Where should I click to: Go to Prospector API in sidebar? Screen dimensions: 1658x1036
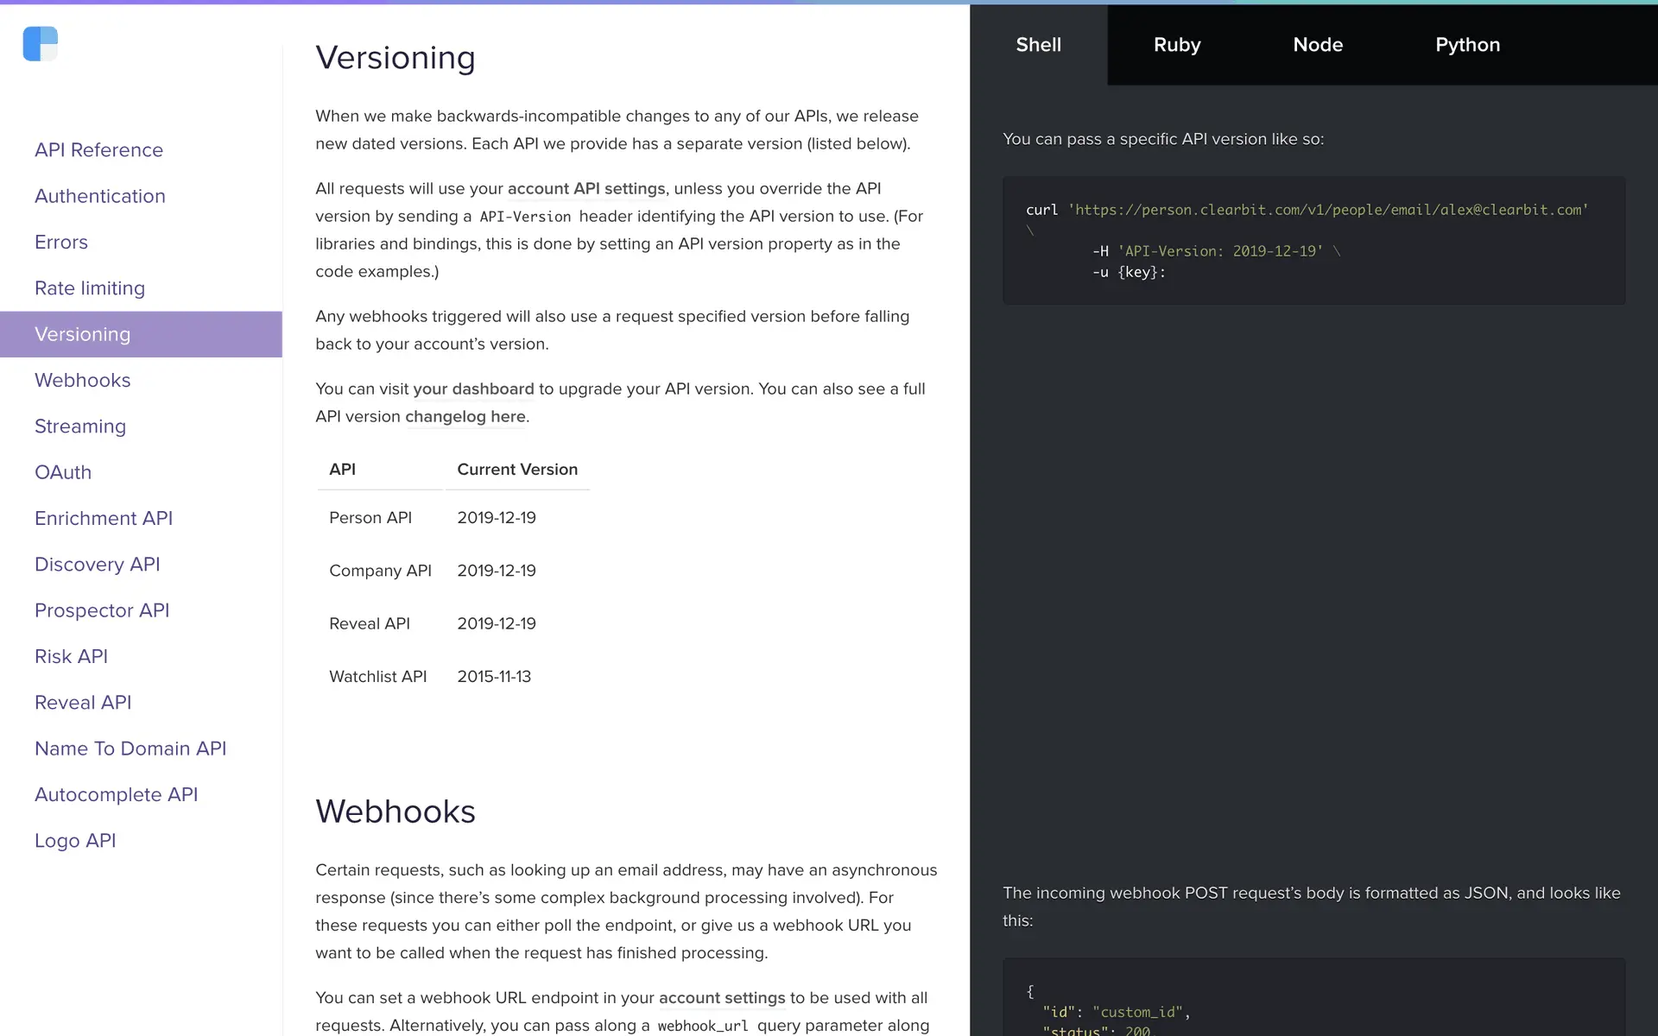[x=102, y=610]
